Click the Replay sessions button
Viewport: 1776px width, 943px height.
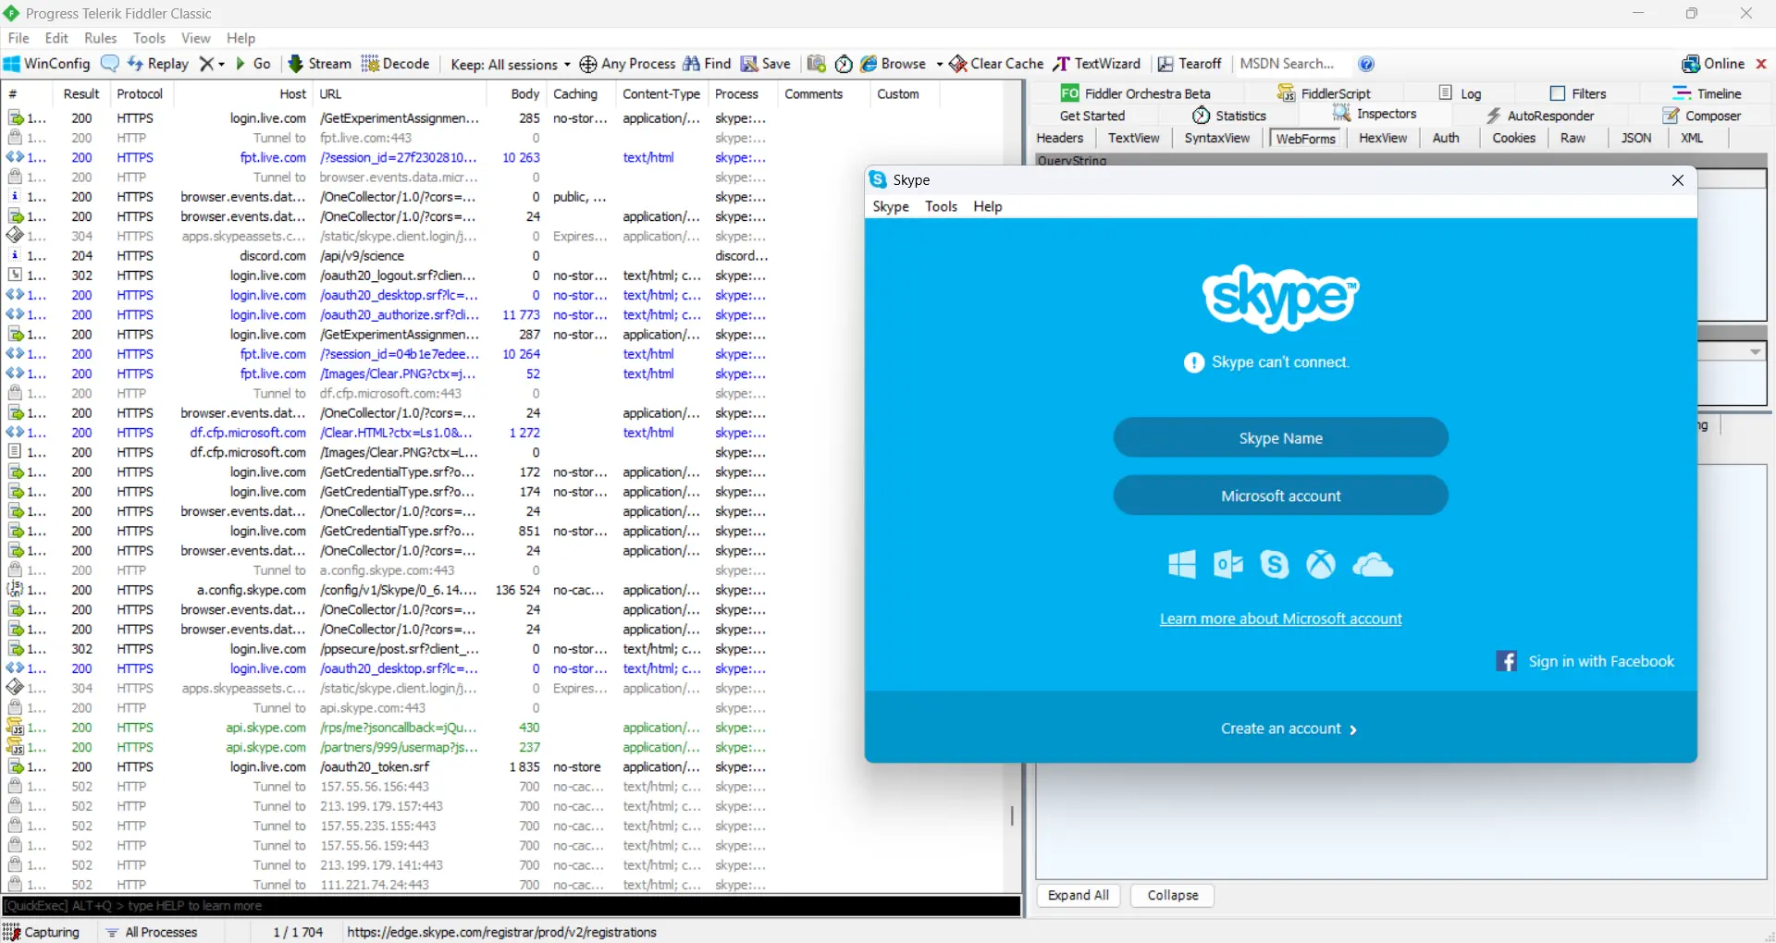click(158, 64)
